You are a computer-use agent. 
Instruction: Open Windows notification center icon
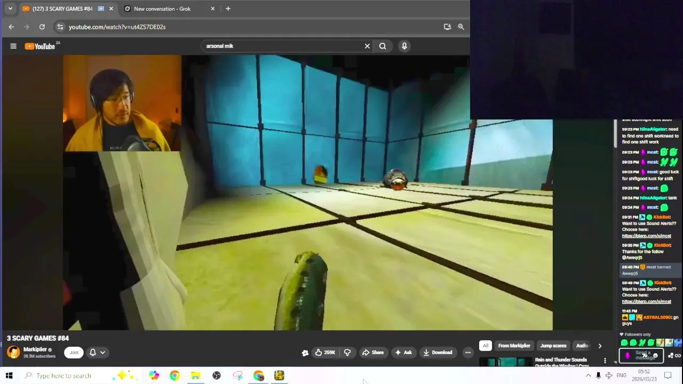pos(668,375)
